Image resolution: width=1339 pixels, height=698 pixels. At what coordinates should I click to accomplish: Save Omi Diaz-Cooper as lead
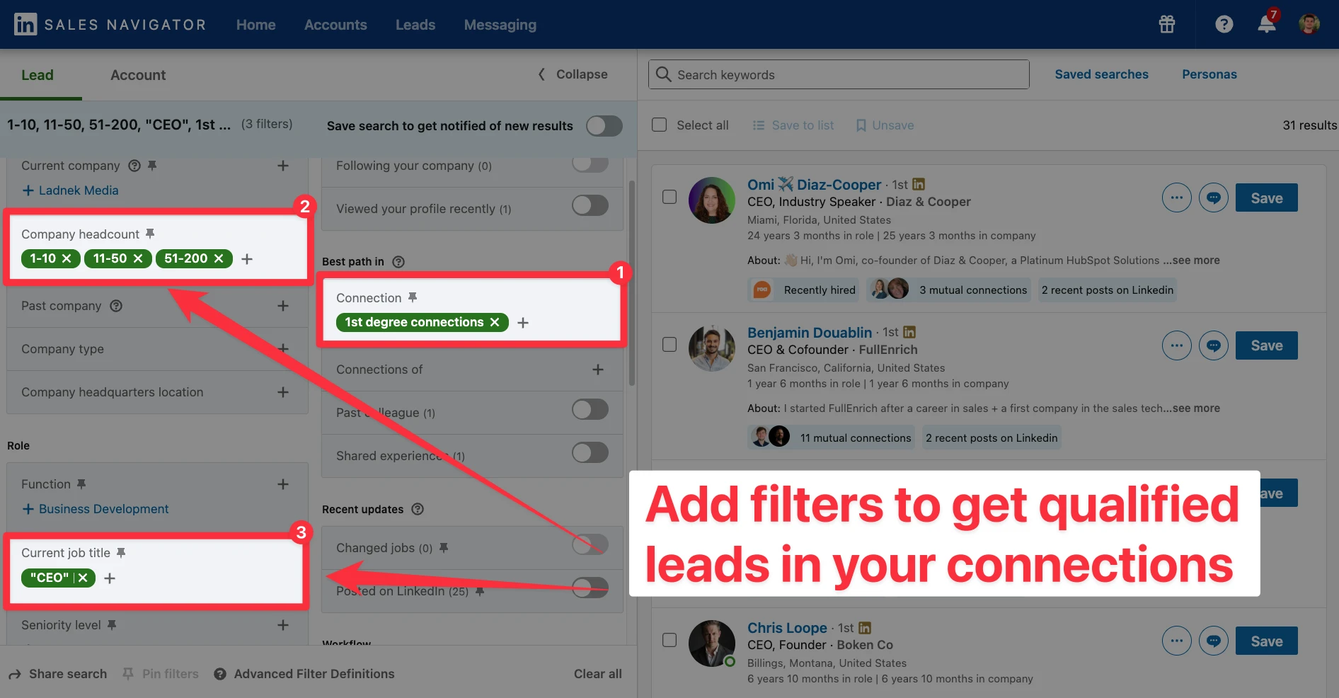(1267, 198)
